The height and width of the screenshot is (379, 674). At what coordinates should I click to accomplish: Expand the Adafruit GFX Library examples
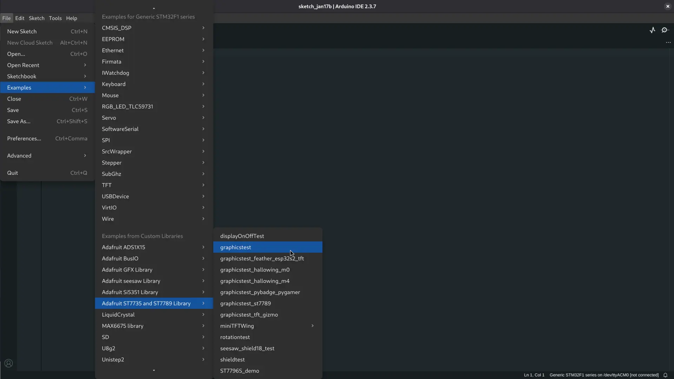[x=153, y=270]
